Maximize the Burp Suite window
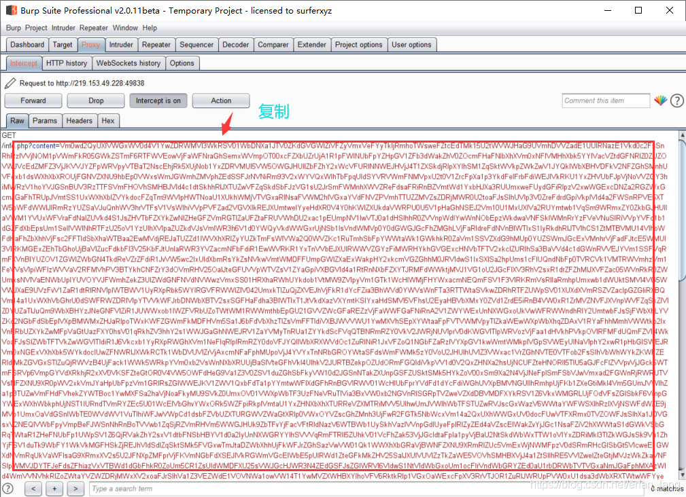 (x=638, y=10)
